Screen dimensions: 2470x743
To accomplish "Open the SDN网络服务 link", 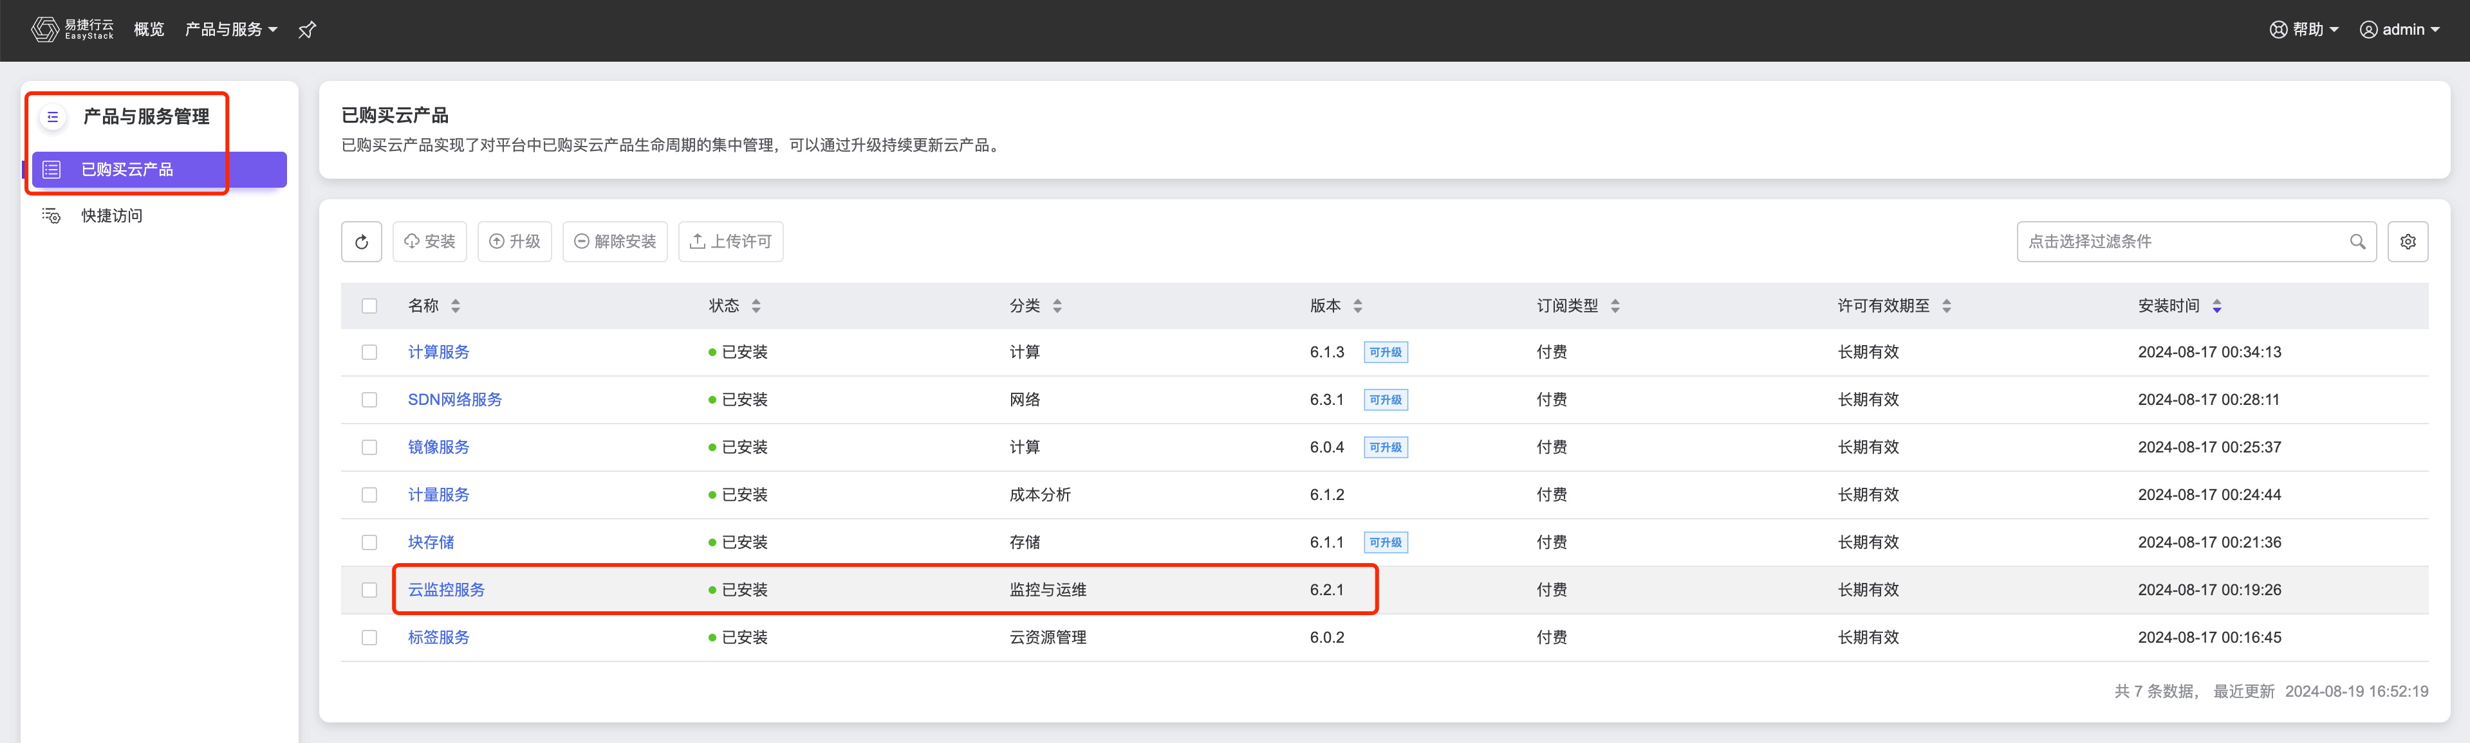I will [454, 399].
